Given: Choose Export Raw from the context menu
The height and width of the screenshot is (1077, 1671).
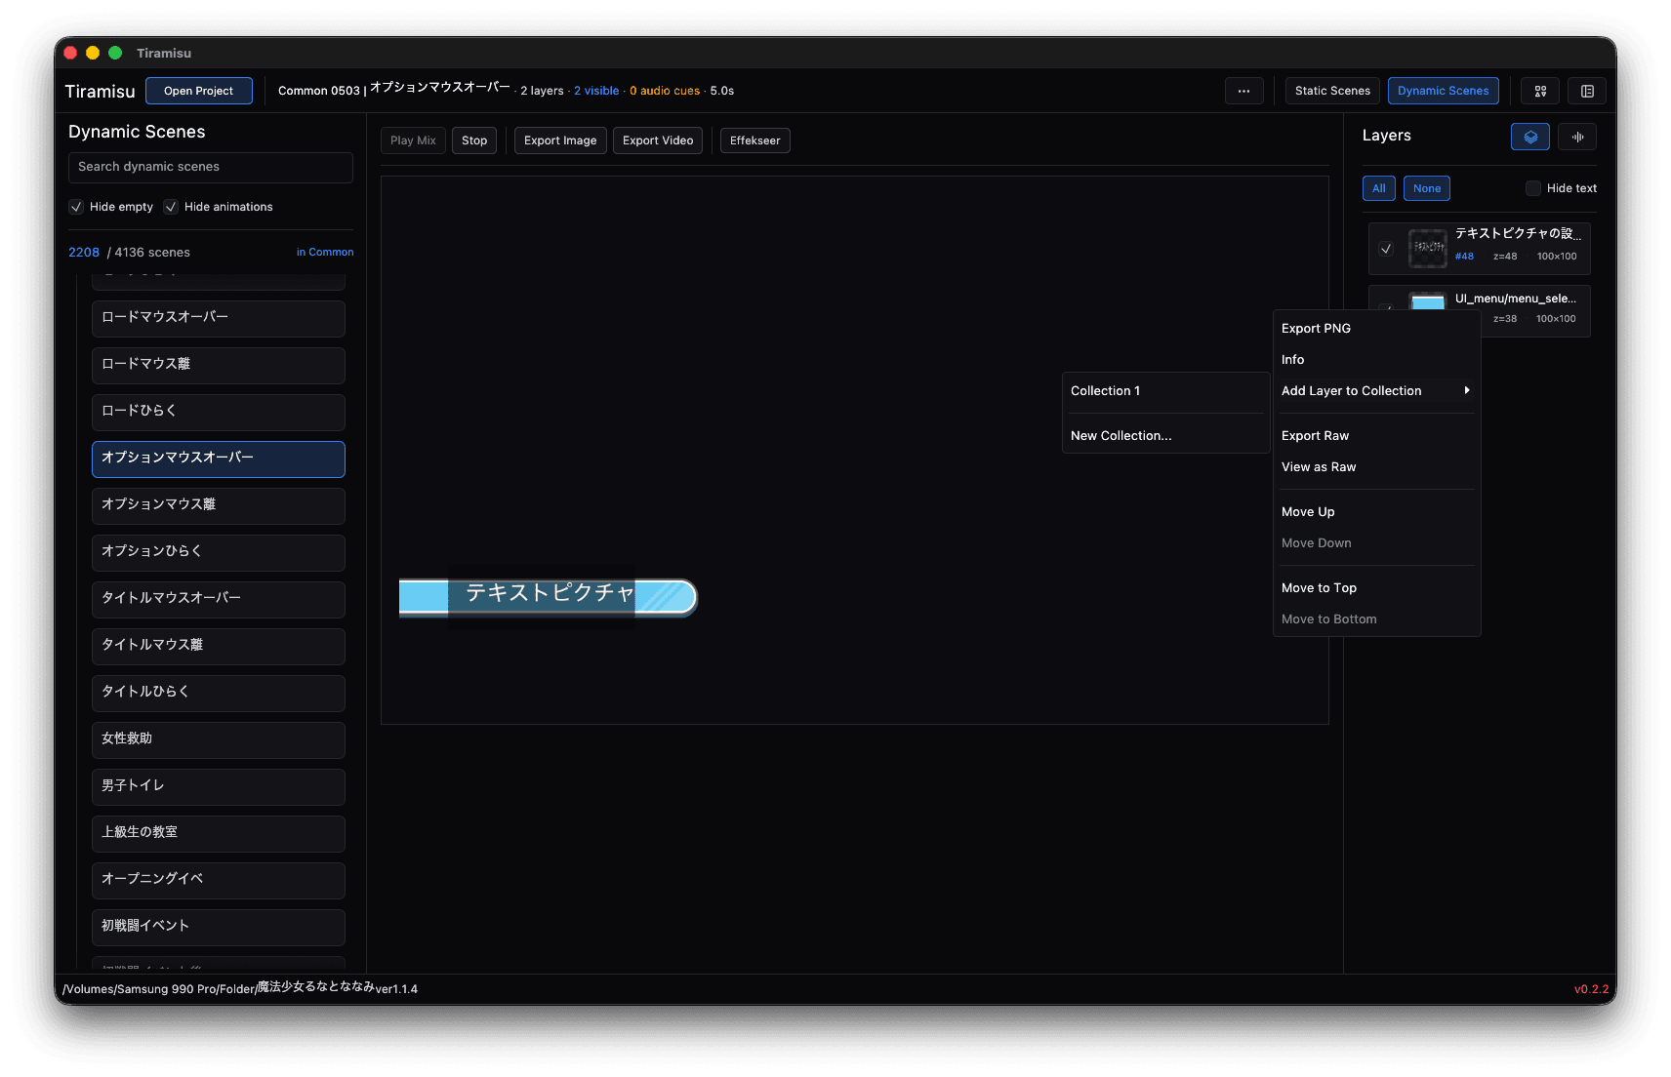Looking at the screenshot, I should tap(1376, 436).
